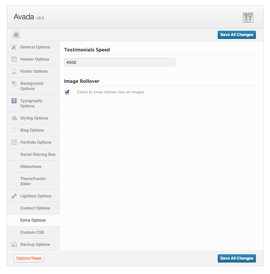
Task: Select the Blog Options tab
Action: [32, 130]
